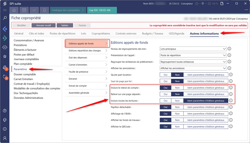Expand Etat des dépenses section
The width and height of the screenshot is (250, 143).
(86, 58)
